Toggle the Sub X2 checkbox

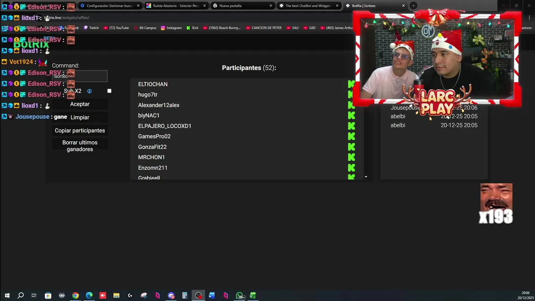coord(109,91)
